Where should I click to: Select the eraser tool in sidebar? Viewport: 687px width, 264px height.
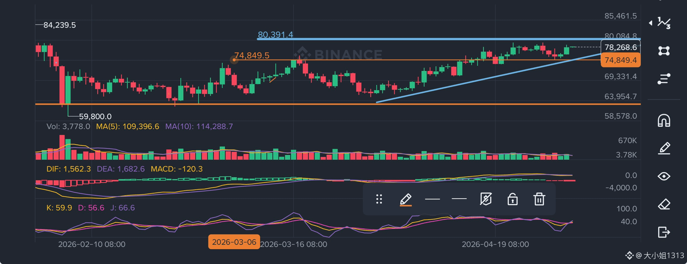(664, 204)
